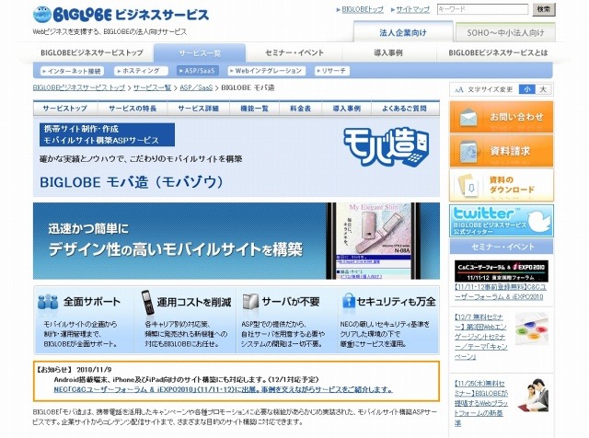This screenshot has height=438, width=589.
Task: Click the business people seminar thumbnail
Action: tap(534, 395)
